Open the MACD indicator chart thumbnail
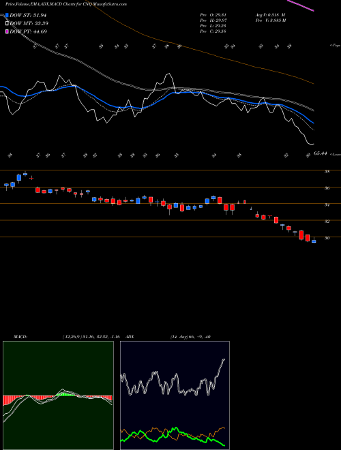Image resolution: width=341 pixels, height=450 pixels. (58, 395)
